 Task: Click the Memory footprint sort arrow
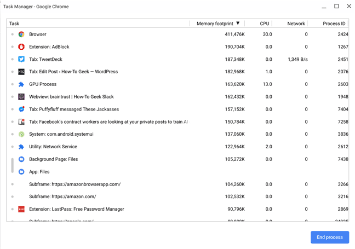(x=238, y=23)
